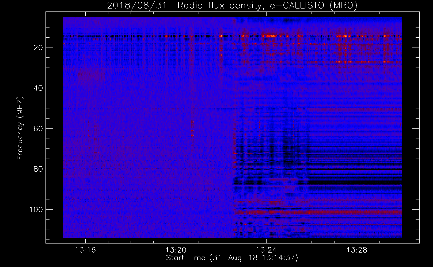Click the 13:24 time tick label

pyautogui.click(x=266, y=250)
